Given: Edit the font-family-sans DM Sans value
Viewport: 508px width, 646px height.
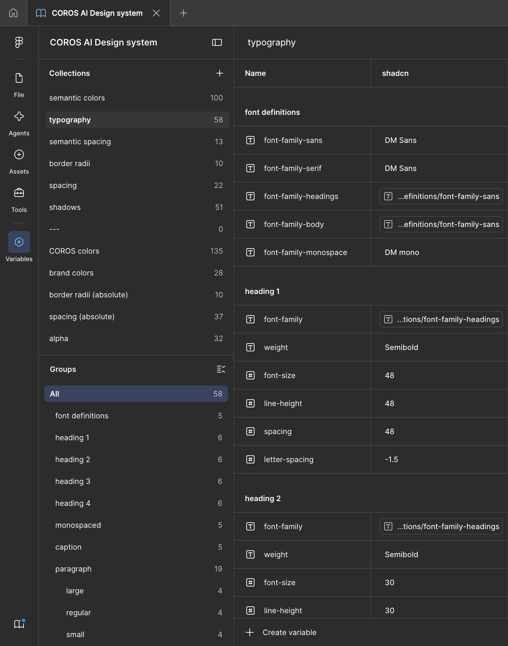Looking at the screenshot, I should tap(439, 140).
